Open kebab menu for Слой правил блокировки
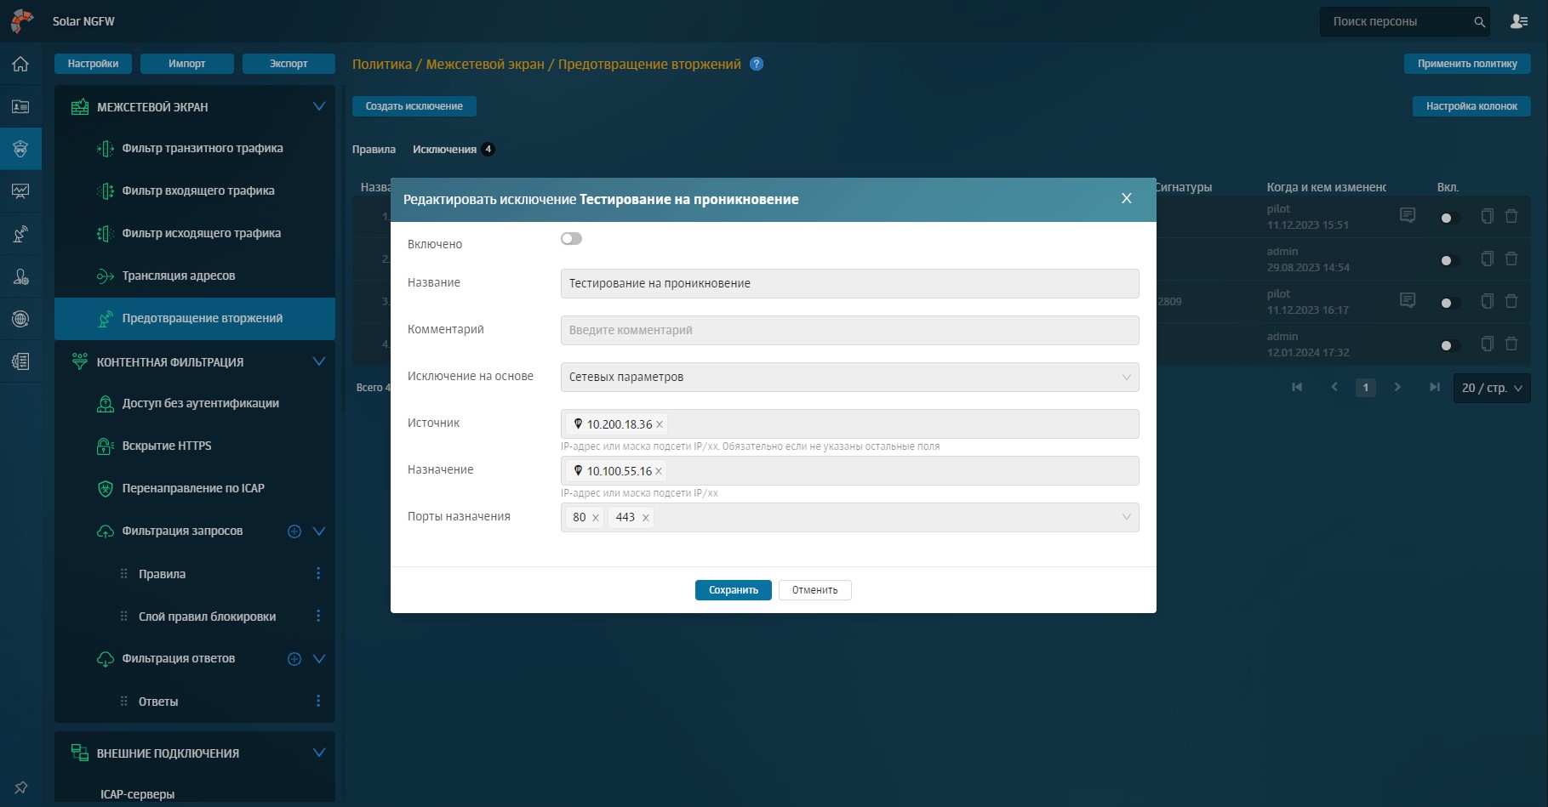Screen dimensions: 1548x807 click(x=318, y=616)
